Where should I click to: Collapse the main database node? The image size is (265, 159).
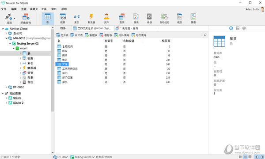click(14, 48)
